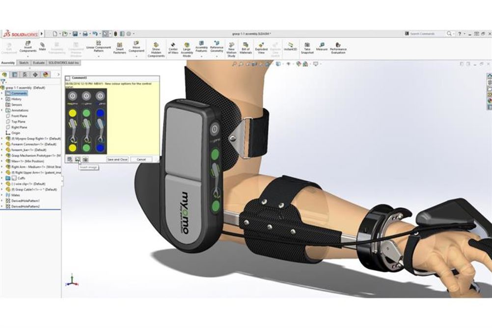Open the Linear Component Pattern dropdown arrow
The image size is (492, 328).
point(99,56)
